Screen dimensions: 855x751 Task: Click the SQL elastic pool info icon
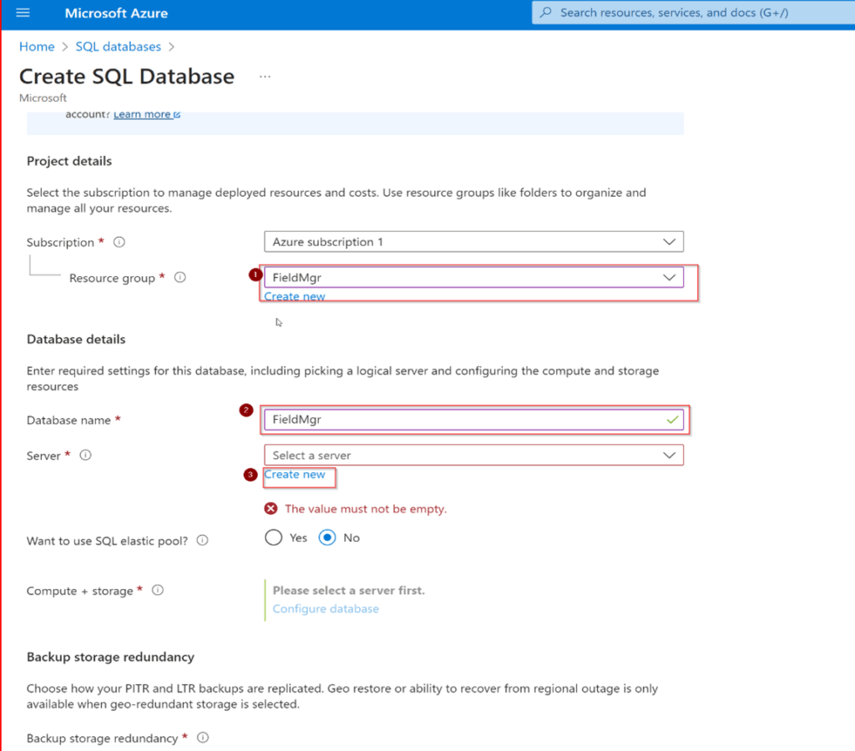pos(202,540)
